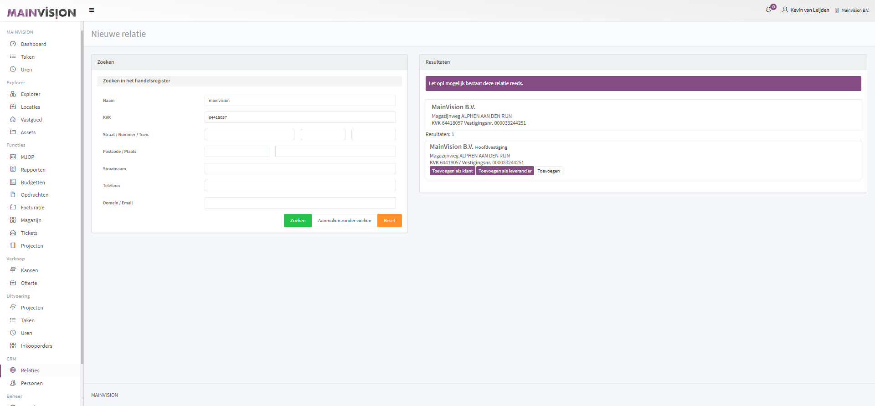This screenshot has width=875, height=406.
Task: Click the Budgetten icon
Action: (x=13, y=183)
